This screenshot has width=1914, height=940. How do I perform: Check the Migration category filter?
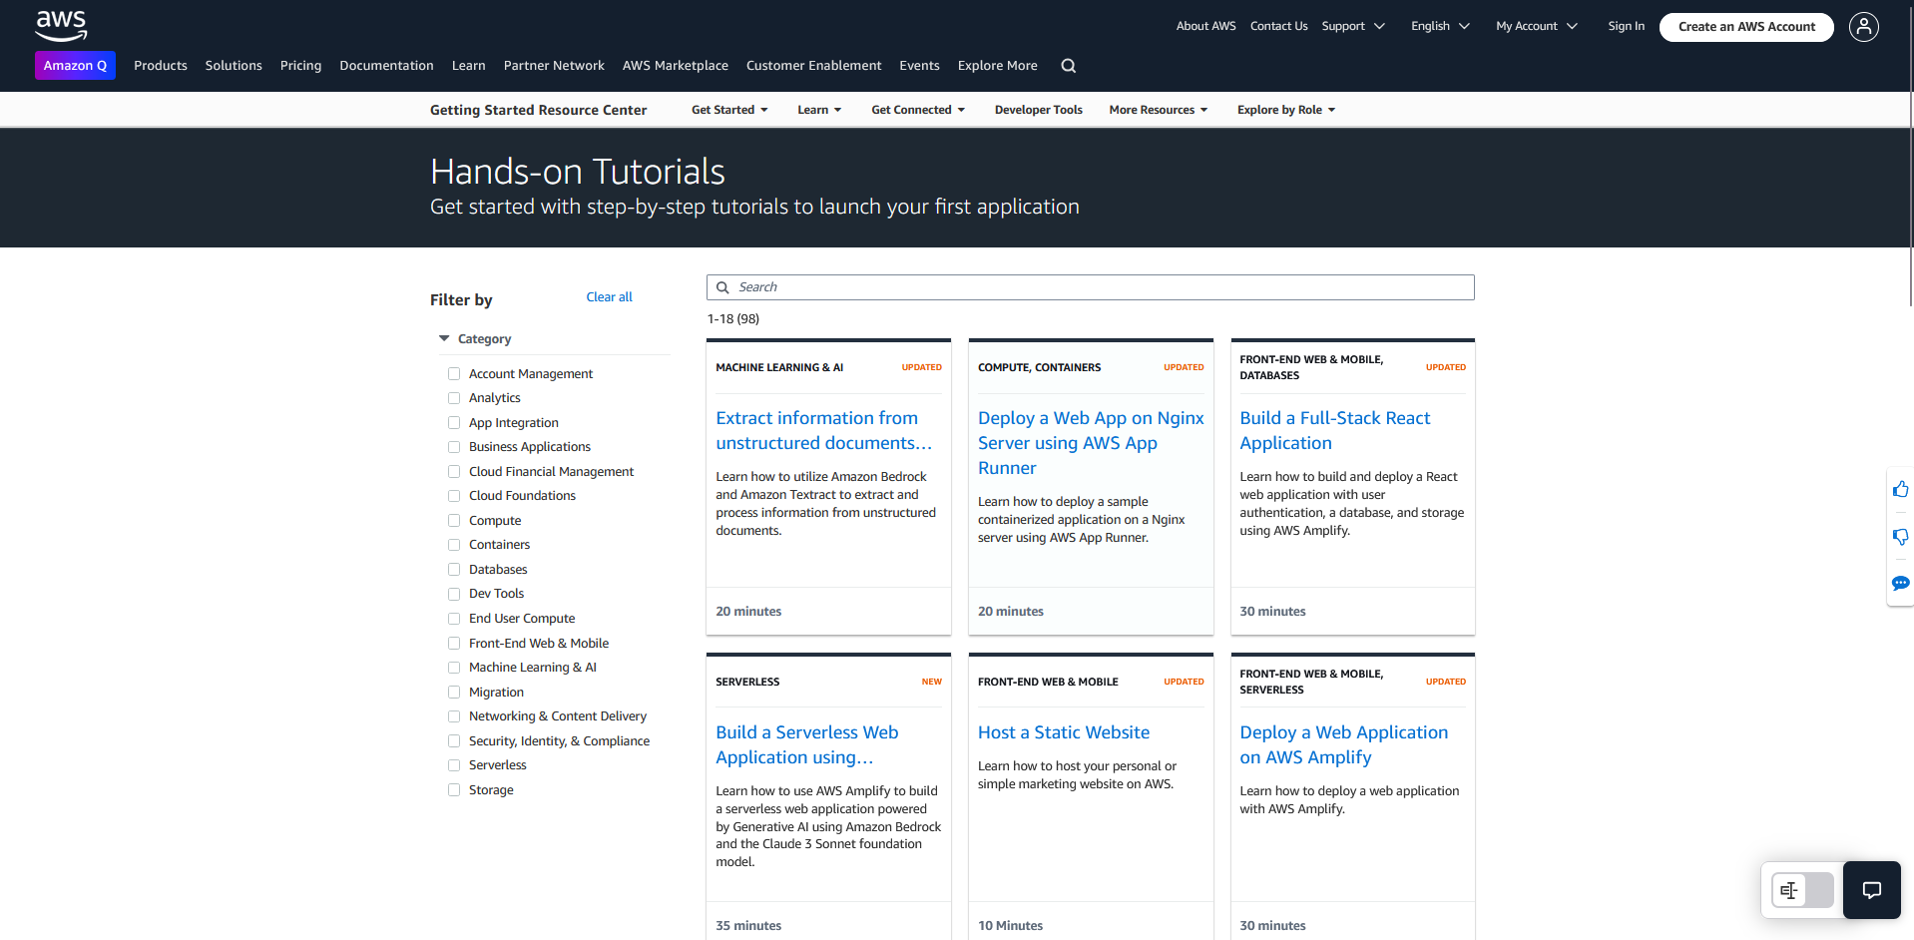pos(454,693)
